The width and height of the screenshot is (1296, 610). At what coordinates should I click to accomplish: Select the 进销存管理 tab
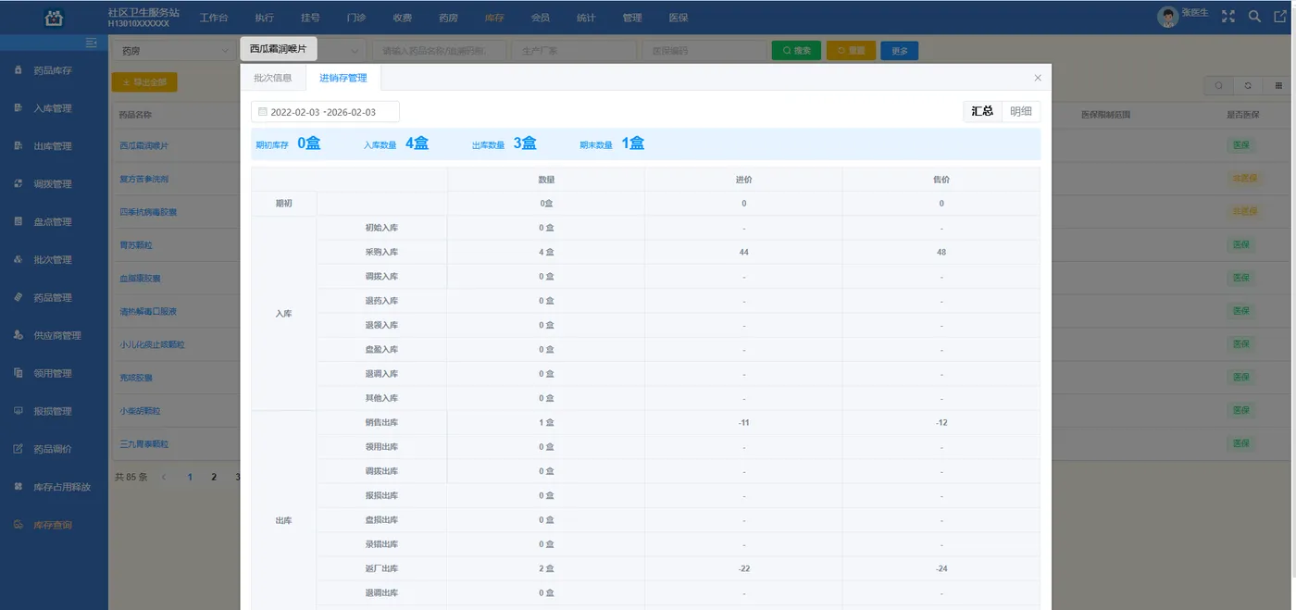343,78
